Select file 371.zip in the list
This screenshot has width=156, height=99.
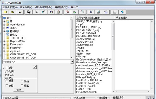[x=80, y=48]
